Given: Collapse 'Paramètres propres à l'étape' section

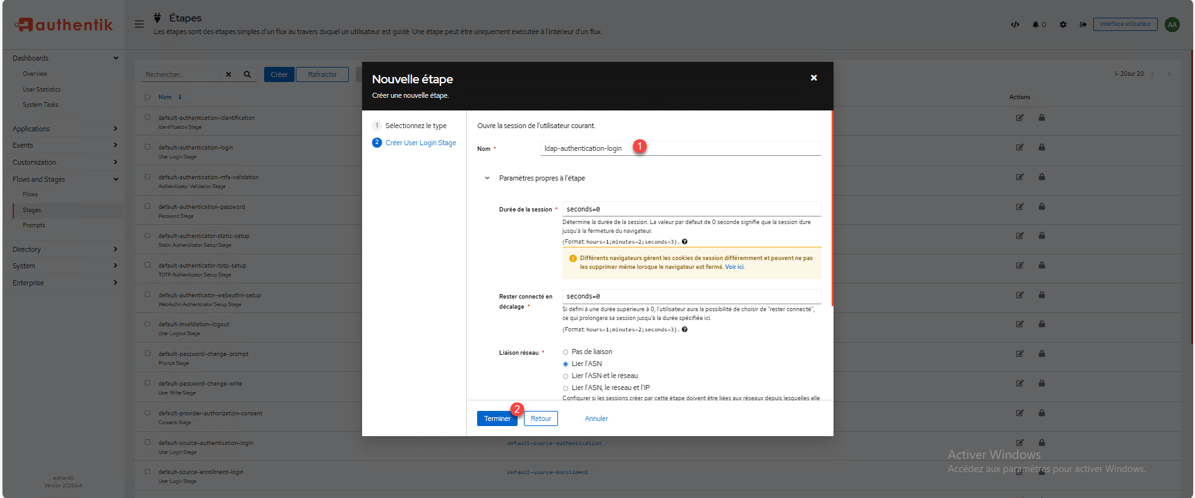Looking at the screenshot, I should tap(487, 178).
